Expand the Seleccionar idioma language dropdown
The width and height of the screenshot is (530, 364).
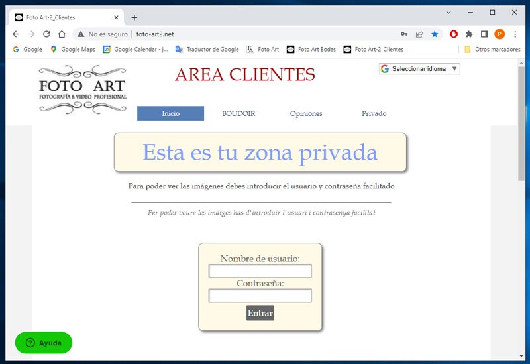pyautogui.click(x=419, y=69)
